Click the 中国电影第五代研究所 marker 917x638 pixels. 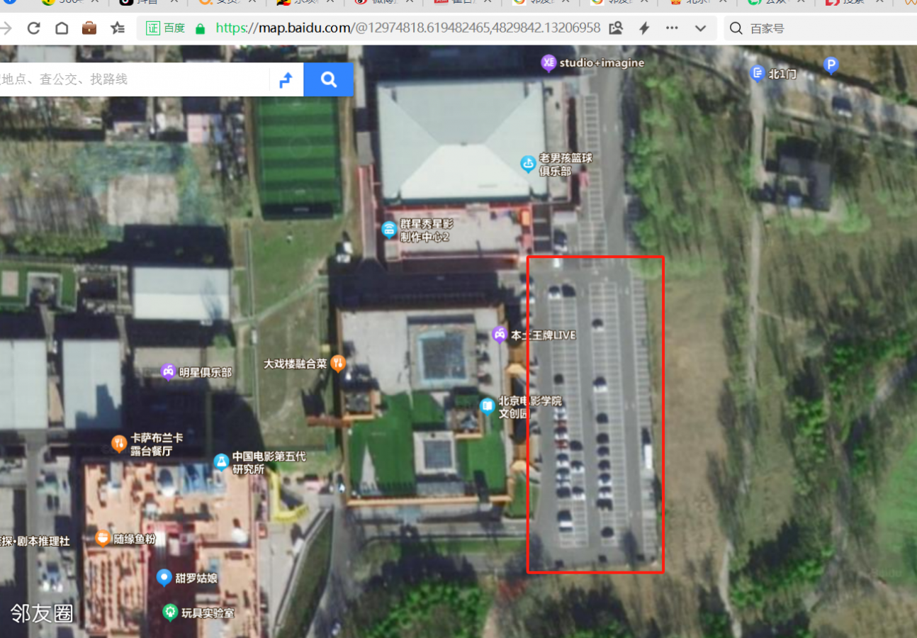tap(221, 462)
